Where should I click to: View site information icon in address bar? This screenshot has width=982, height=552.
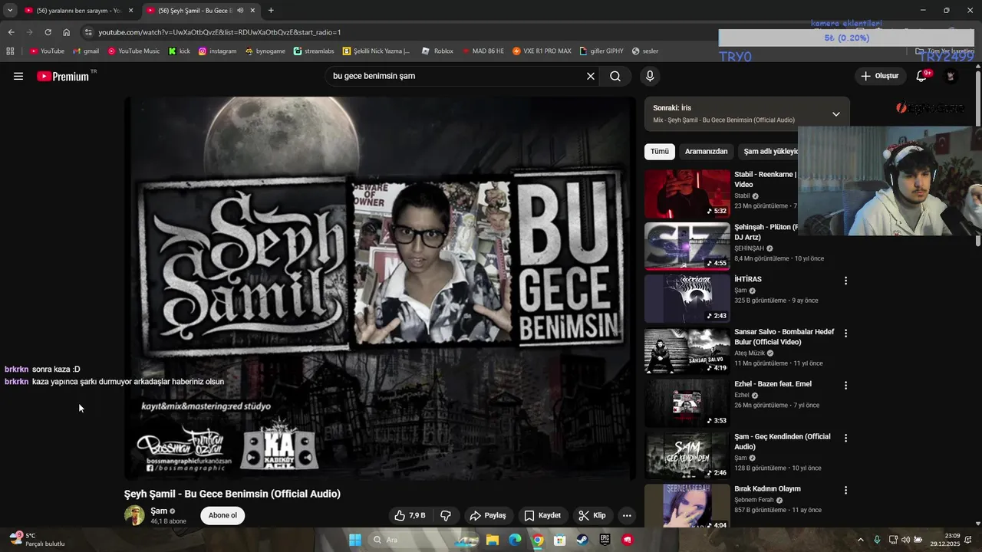[88, 32]
